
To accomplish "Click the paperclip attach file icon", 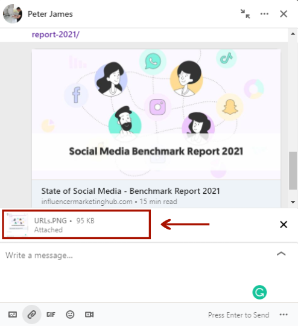I will tap(31, 315).
